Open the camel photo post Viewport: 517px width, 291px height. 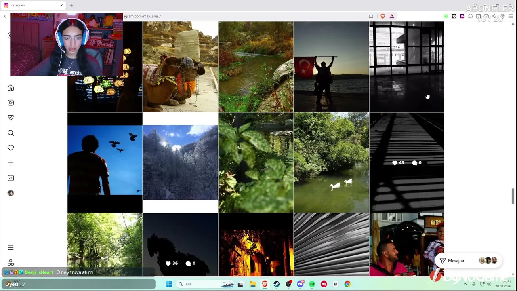click(x=180, y=67)
